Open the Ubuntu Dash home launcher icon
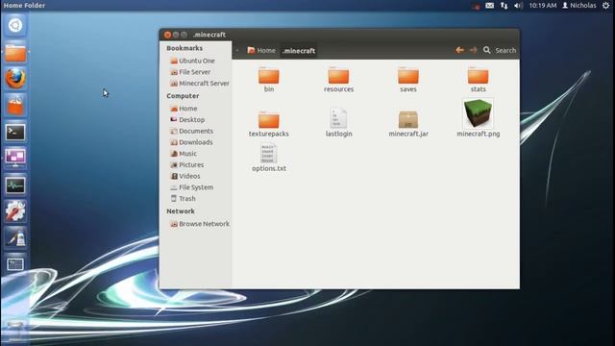Image resolution: width=615 pixels, height=346 pixels. coord(15,26)
